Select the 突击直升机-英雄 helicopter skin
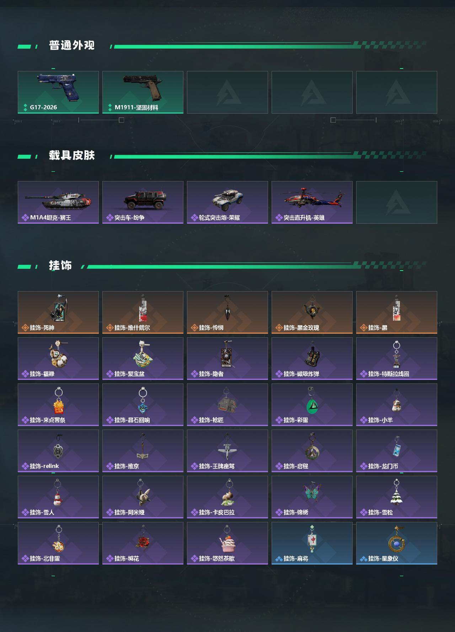The height and width of the screenshot is (632, 455). click(312, 202)
